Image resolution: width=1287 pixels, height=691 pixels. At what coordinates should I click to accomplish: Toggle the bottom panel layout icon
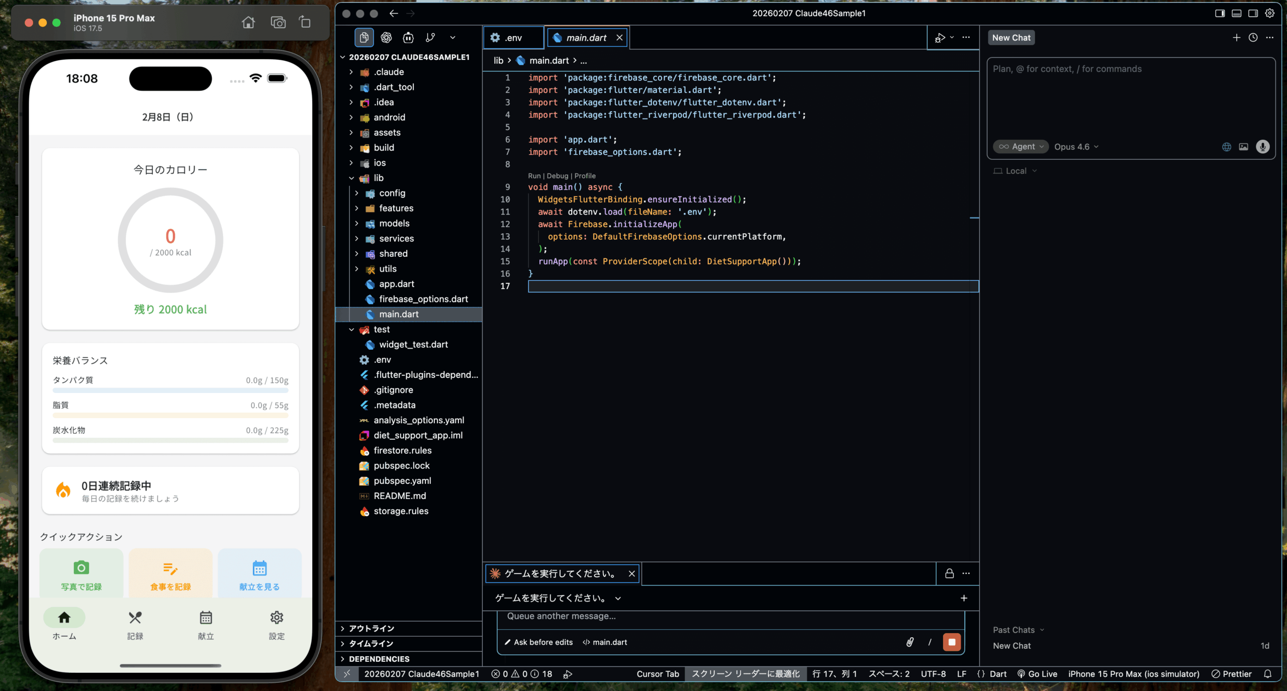tap(1236, 13)
